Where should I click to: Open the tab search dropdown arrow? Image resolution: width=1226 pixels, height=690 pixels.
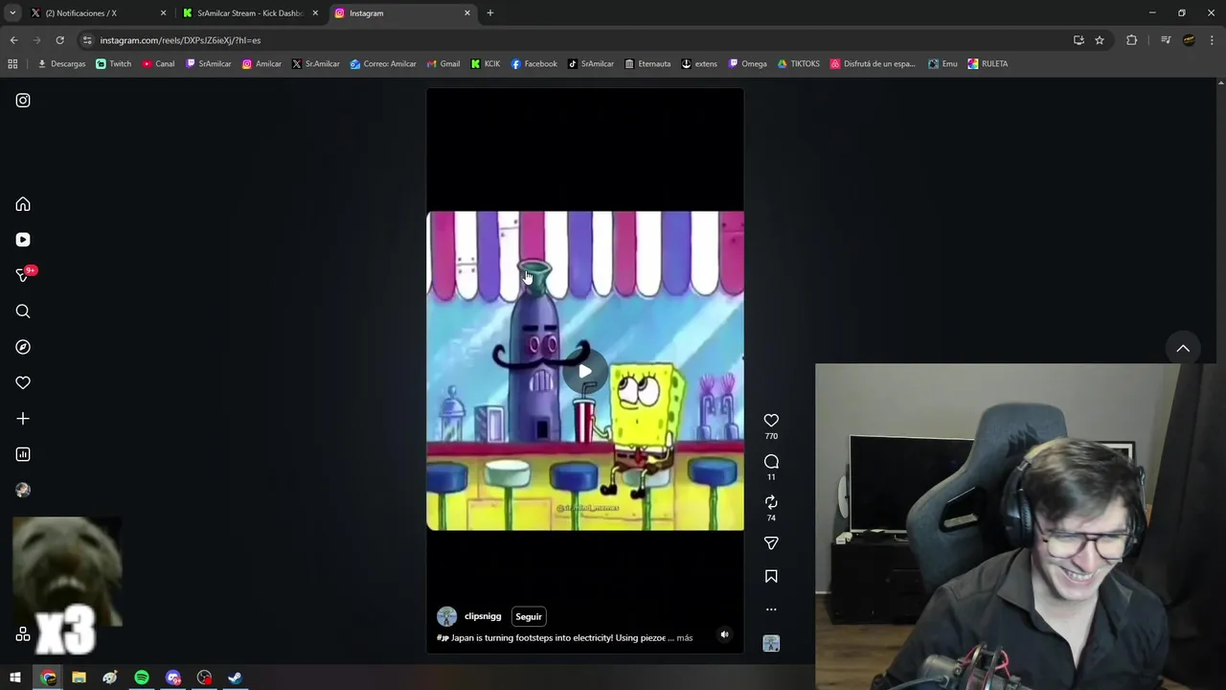(12, 13)
